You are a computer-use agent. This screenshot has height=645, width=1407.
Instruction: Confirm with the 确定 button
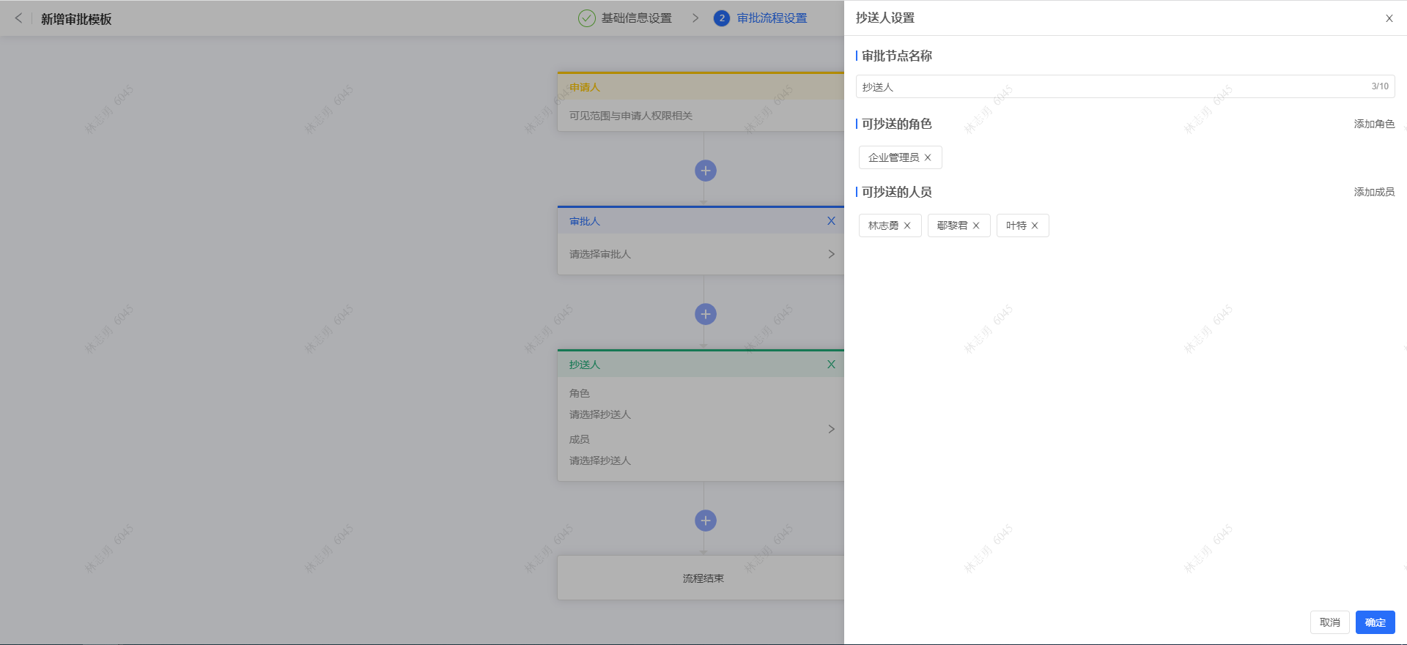click(x=1375, y=622)
